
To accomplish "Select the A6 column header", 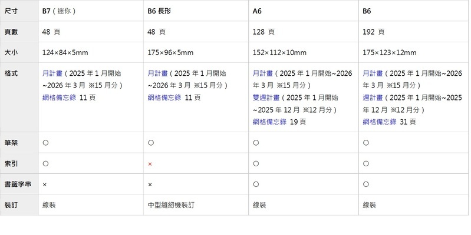I will point(257,11).
